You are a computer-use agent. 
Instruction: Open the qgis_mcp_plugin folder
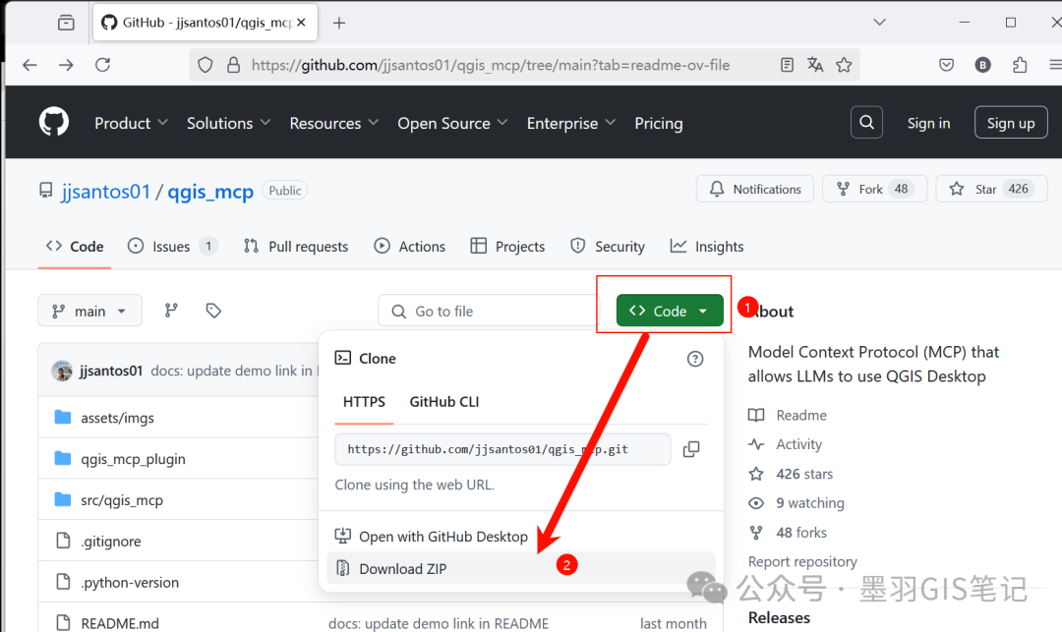[133, 459]
